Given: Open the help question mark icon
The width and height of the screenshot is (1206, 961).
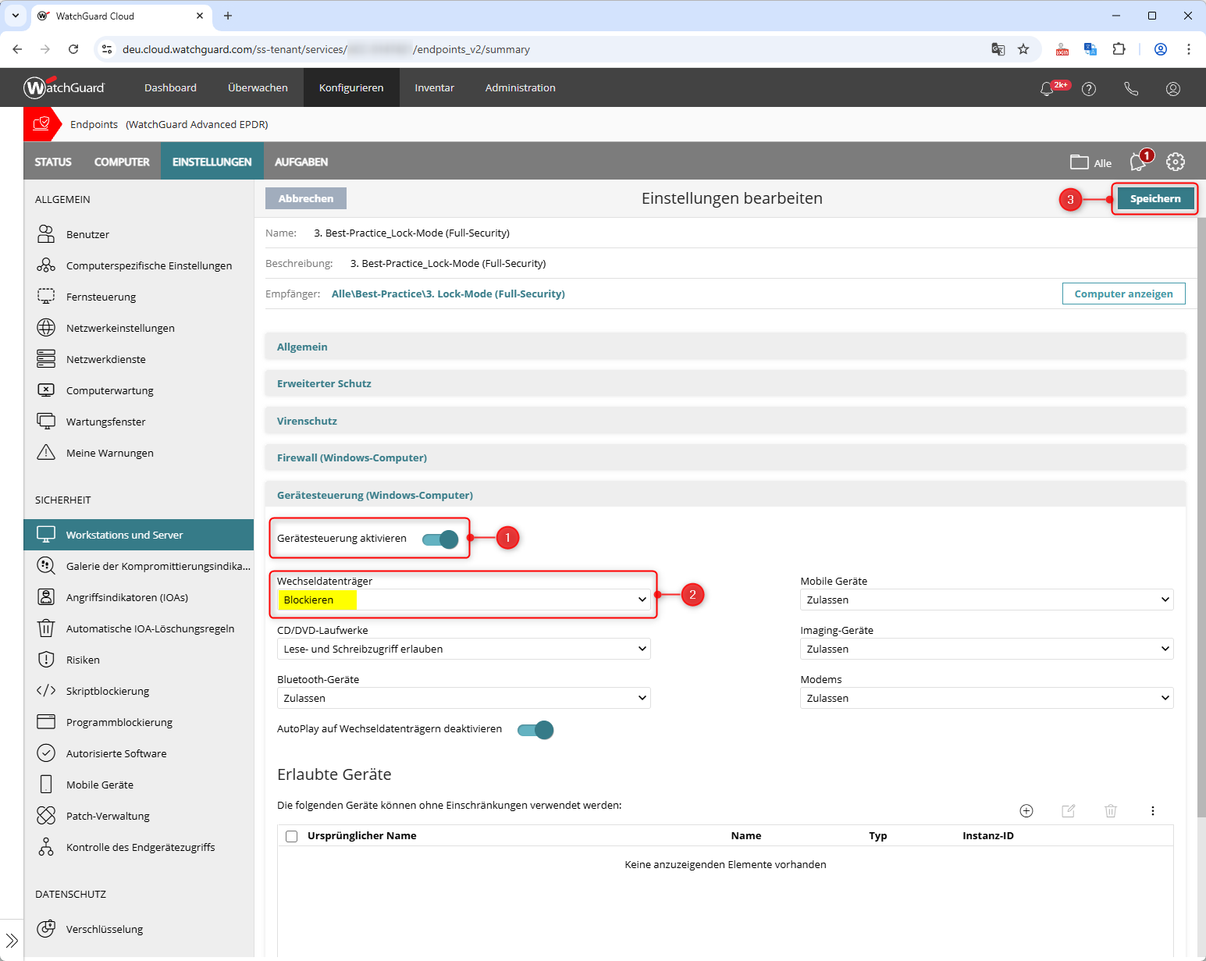Looking at the screenshot, I should pos(1089,89).
